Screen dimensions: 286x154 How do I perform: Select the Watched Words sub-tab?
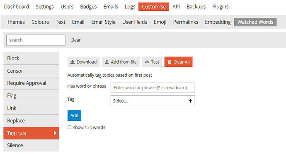255,22
